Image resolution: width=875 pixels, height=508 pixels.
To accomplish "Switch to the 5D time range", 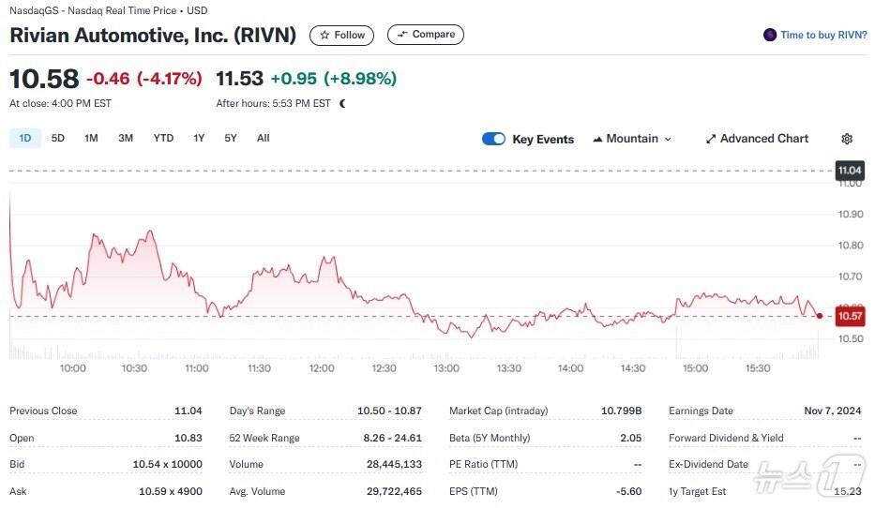I will pos(58,139).
